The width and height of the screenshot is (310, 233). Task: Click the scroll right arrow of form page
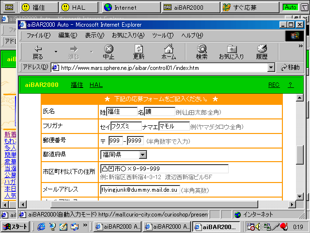click(x=292, y=204)
